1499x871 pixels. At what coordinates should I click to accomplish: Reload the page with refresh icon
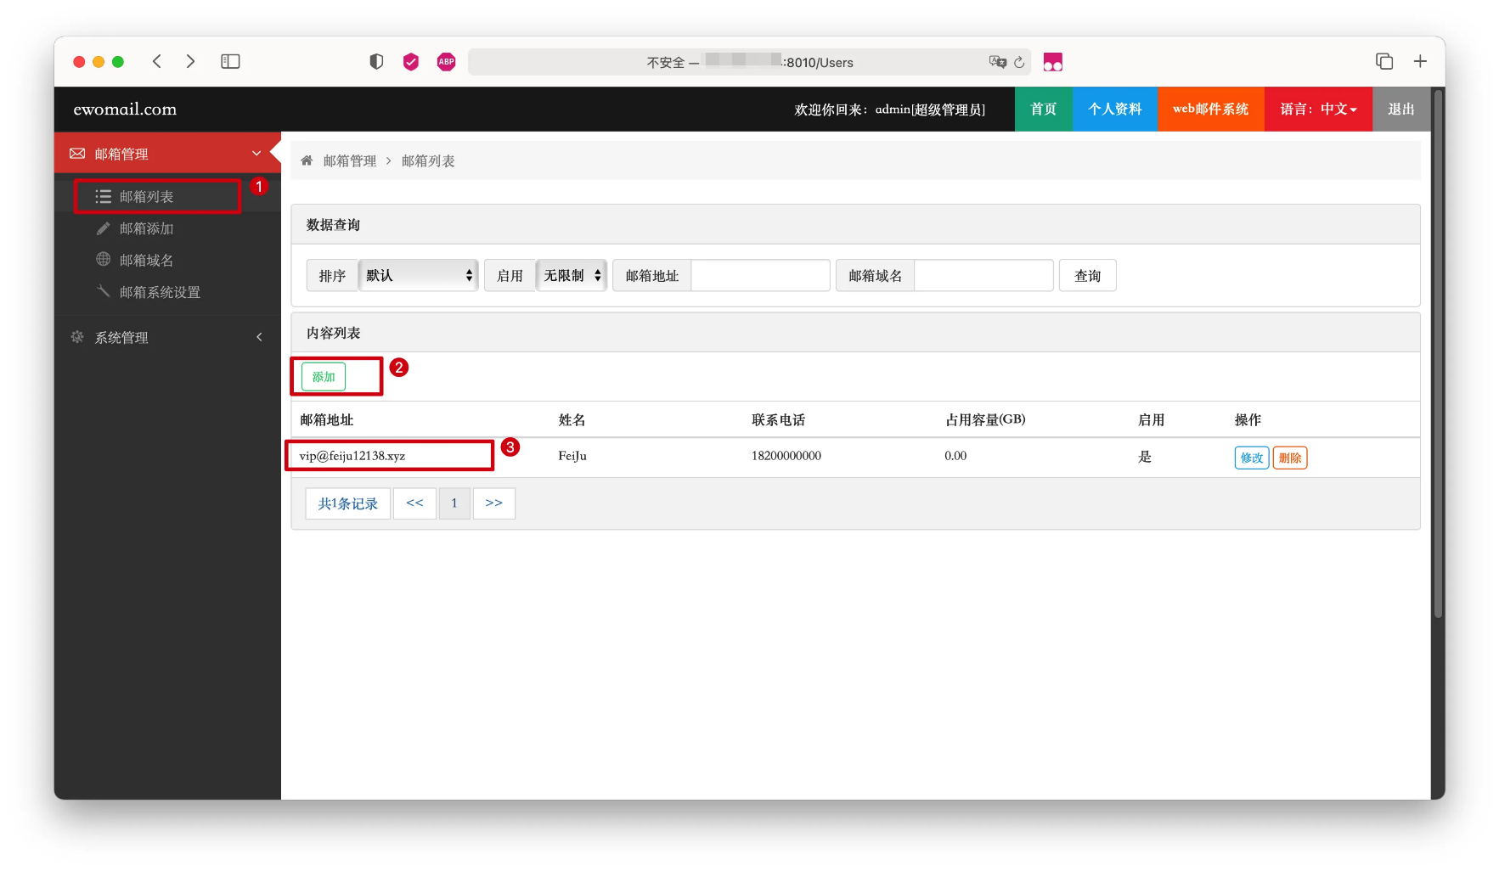coord(1019,62)
